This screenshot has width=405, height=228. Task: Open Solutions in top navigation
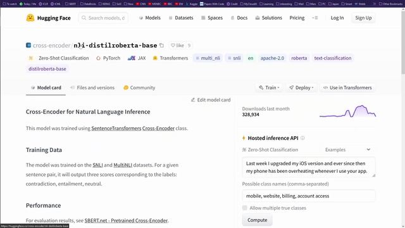click(268, 18)
